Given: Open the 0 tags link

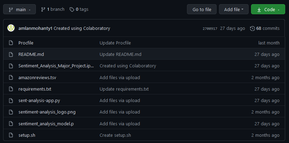Looking at the screenshot, I should 79,9.
